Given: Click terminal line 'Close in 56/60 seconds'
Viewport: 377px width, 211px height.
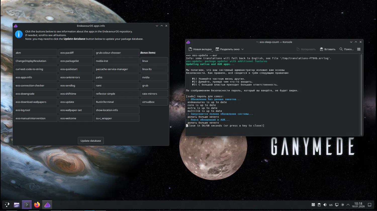Looking at the screenshot, I should (x=225, y=126).
